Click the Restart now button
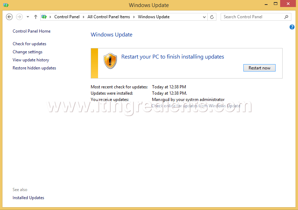Image resolution: width=298 pixels, height=210 pixels. click(x=259, y=68)
